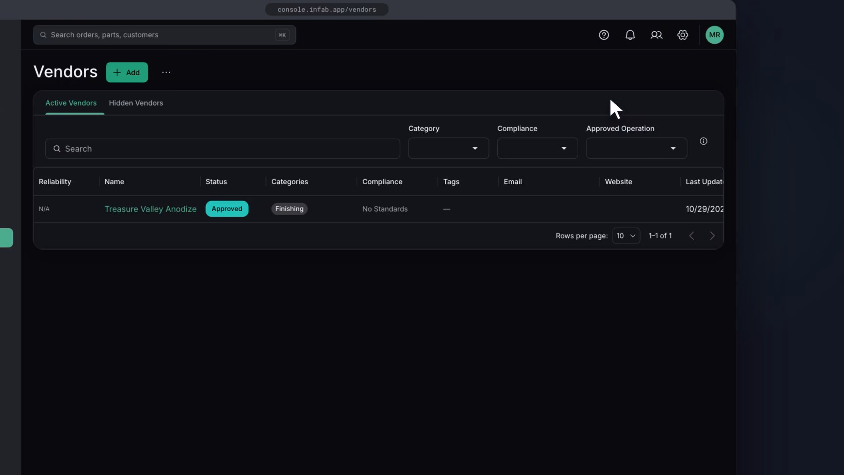Sort by the Compliance column header
The width and height of the screenshot is (844, 475).
[x=382, y=182]
